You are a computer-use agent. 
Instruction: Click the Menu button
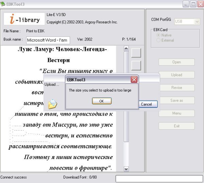[x=176, y=113]
